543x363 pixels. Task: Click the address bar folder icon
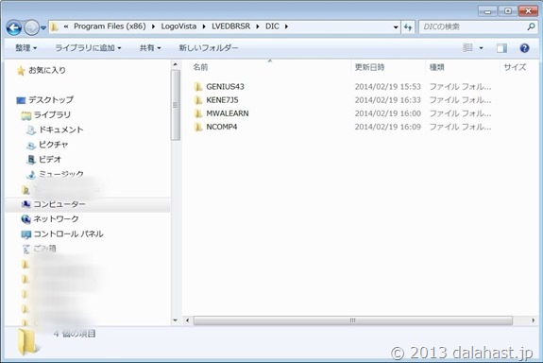point(55,26)
